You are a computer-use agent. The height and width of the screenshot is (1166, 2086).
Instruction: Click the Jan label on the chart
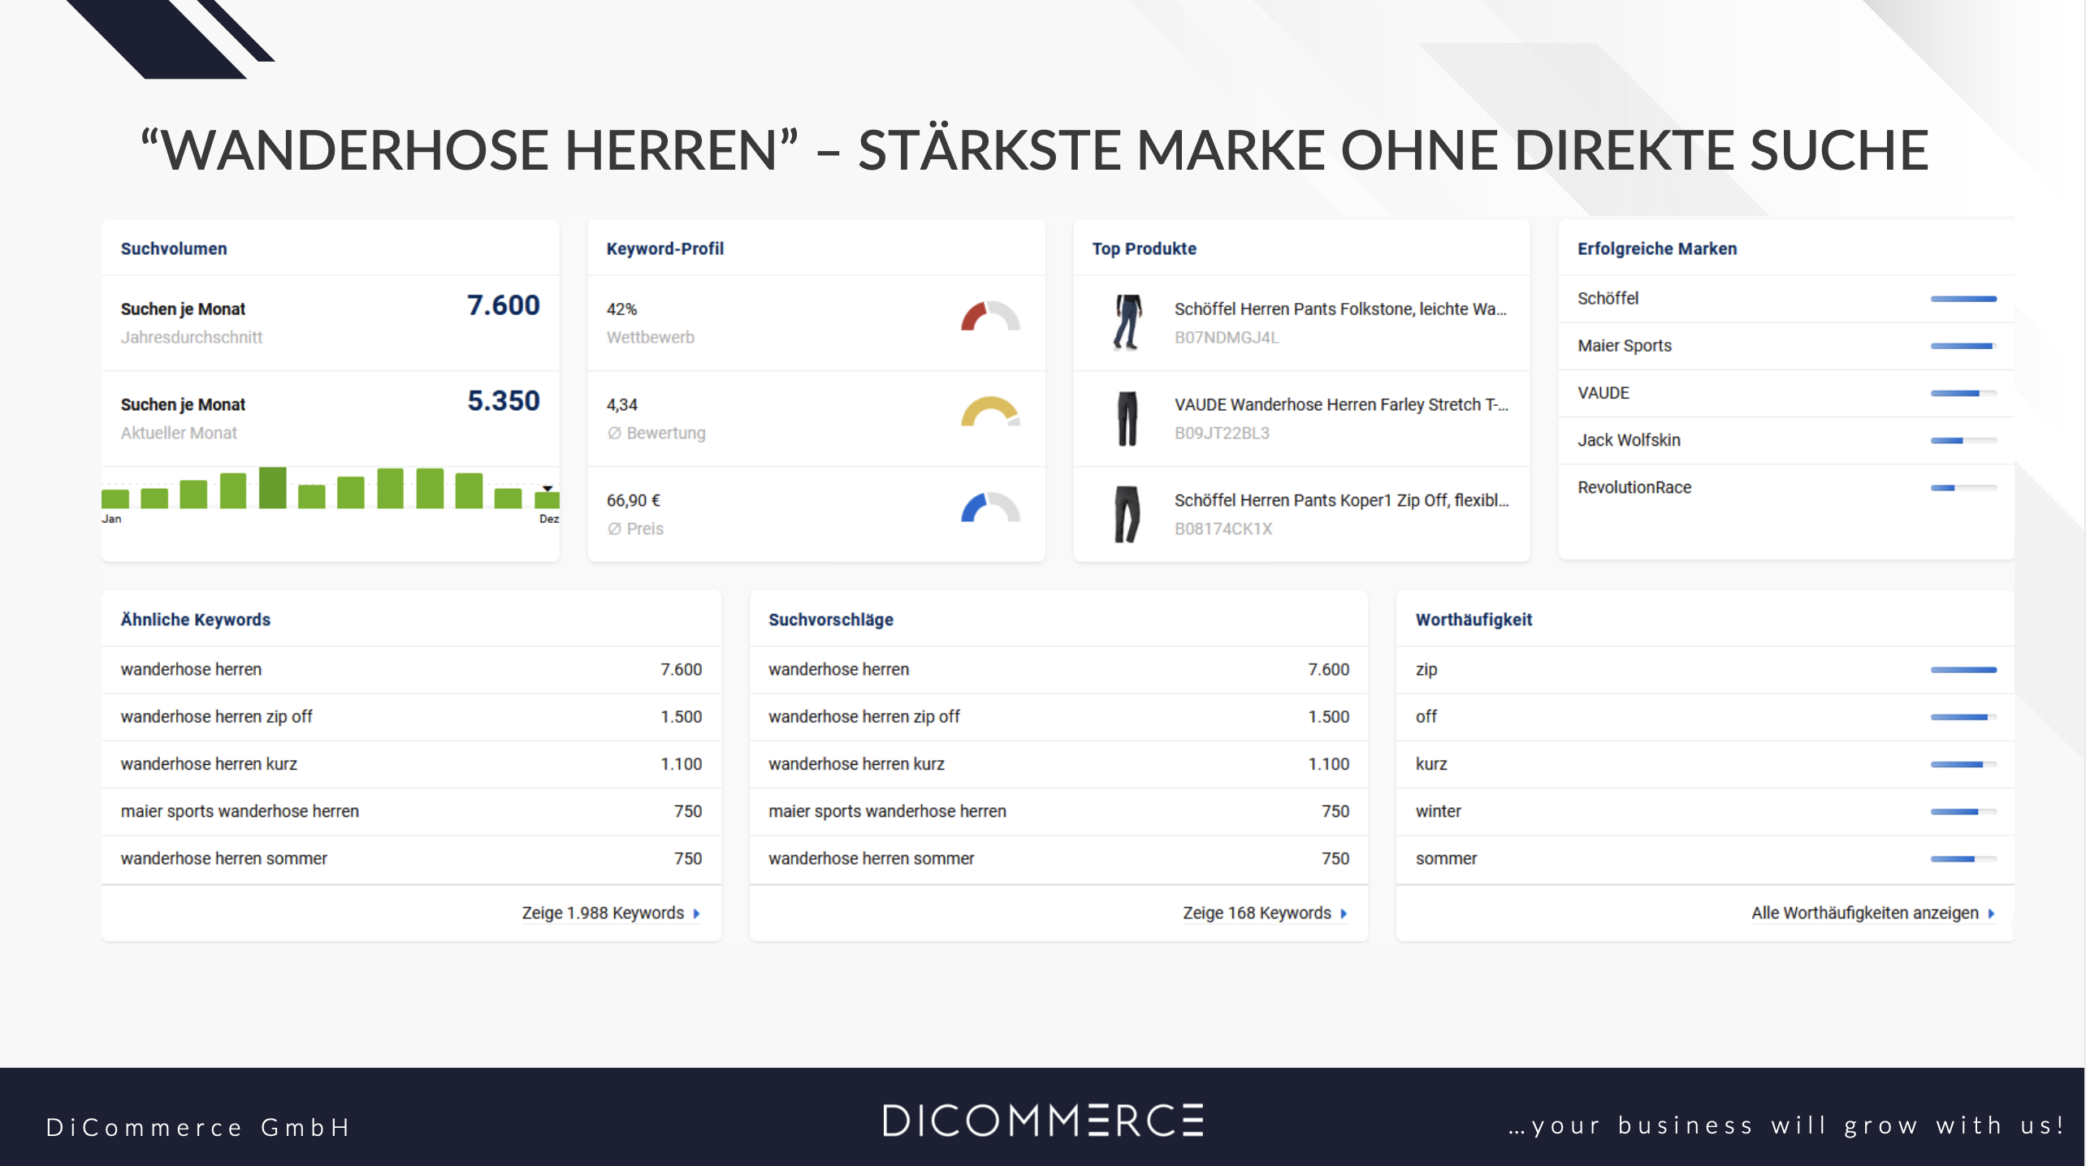pyautogui.click(x=111, y=519)
